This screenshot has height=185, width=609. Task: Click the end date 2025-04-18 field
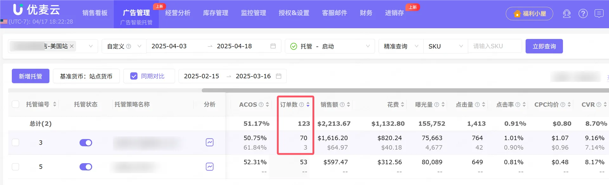click(234, 46)
